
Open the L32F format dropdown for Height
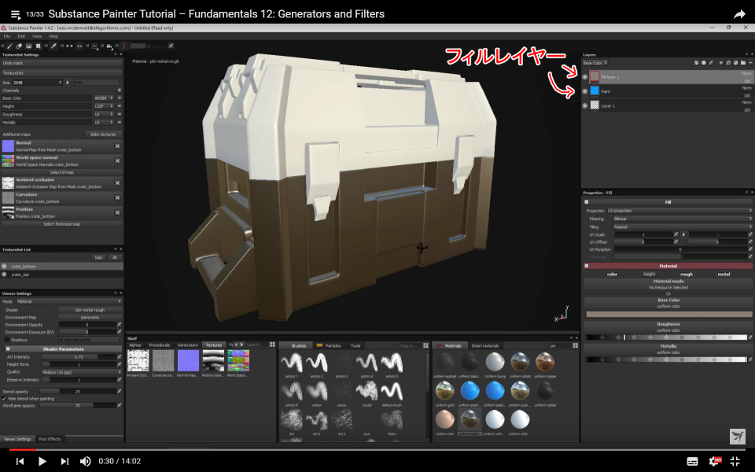[104, 106]
